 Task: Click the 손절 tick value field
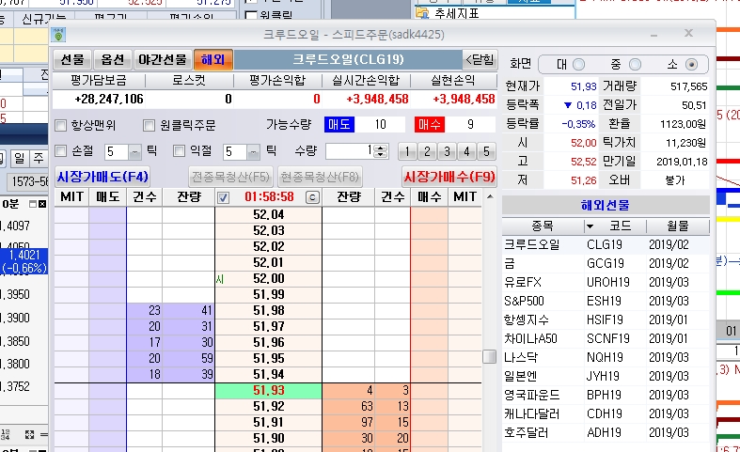click(117, 152)
